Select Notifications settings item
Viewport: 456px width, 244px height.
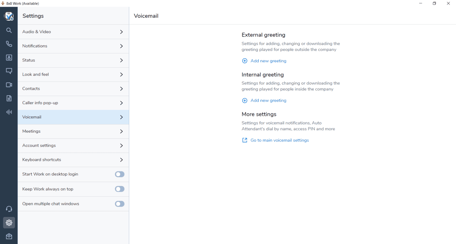pos(35,46)
